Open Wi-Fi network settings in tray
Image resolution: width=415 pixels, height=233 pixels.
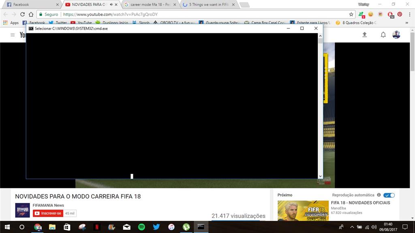[x=367, y=227]
